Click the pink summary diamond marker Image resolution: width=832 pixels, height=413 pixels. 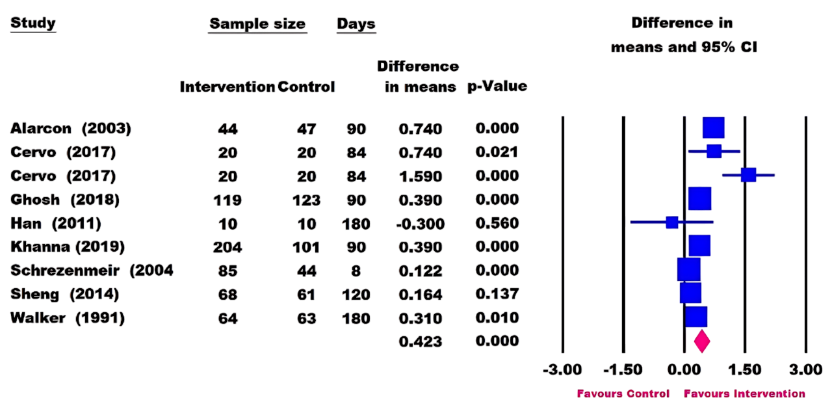point(701,341)
